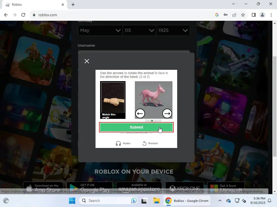Viewport: 277px width, 207px height.
Task: Open the Google icon in address bar
Action: [217, 15]
